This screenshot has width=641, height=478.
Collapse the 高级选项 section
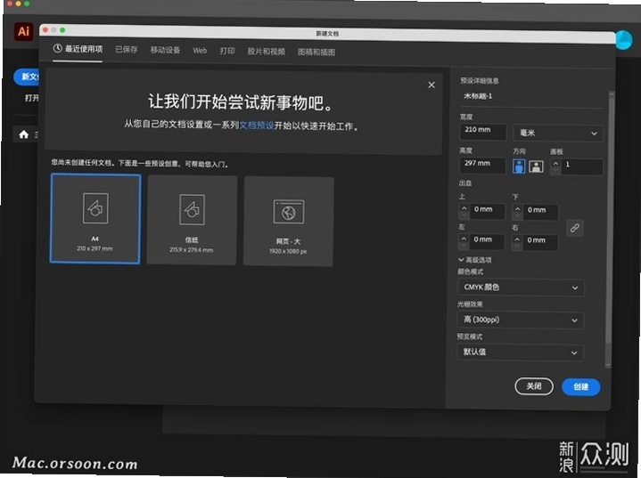point(474,260)
